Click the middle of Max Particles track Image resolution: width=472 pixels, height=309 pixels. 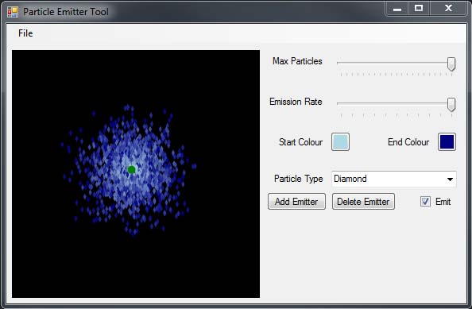coord(397,63)
